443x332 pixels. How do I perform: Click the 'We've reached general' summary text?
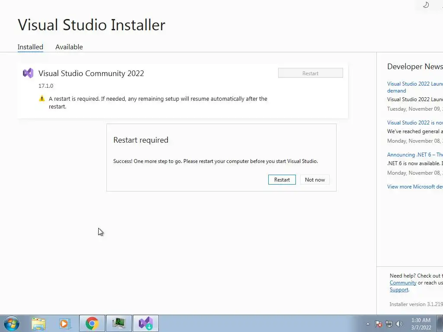click(415, 131)
